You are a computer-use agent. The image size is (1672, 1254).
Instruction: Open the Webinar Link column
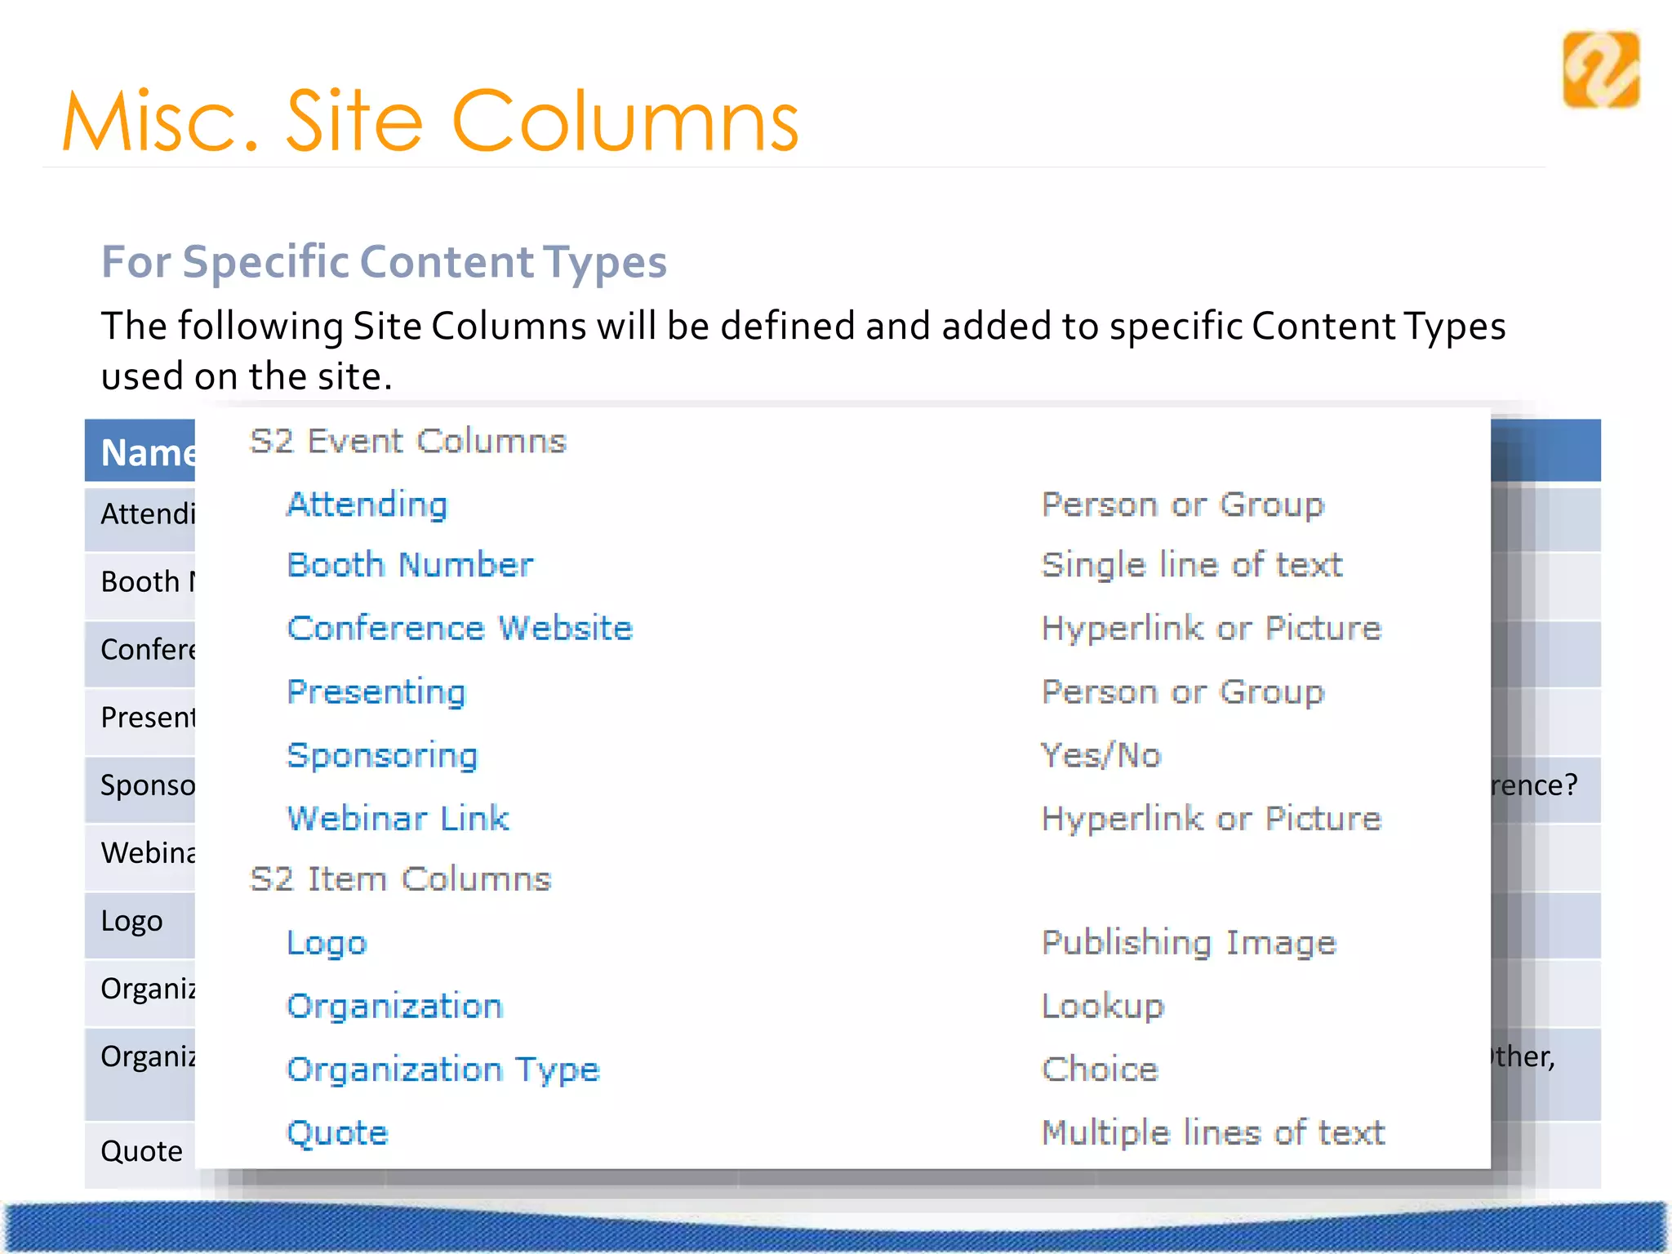[x=398, y=819]
